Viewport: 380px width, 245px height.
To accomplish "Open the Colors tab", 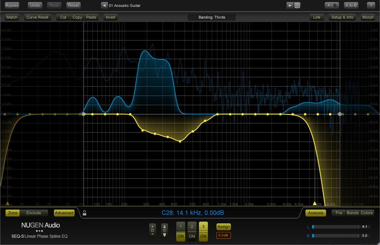I will (x=367, y=213).
